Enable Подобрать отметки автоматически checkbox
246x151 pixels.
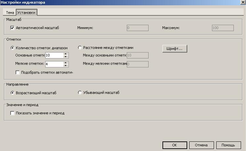point(18,73)
